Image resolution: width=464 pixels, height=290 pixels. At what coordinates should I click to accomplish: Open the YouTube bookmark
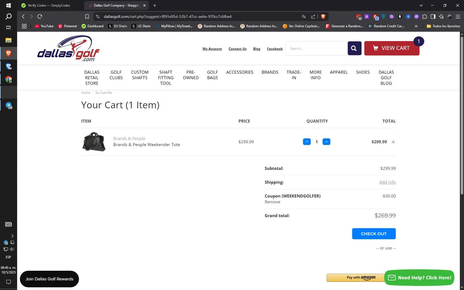tap(44, 26)
